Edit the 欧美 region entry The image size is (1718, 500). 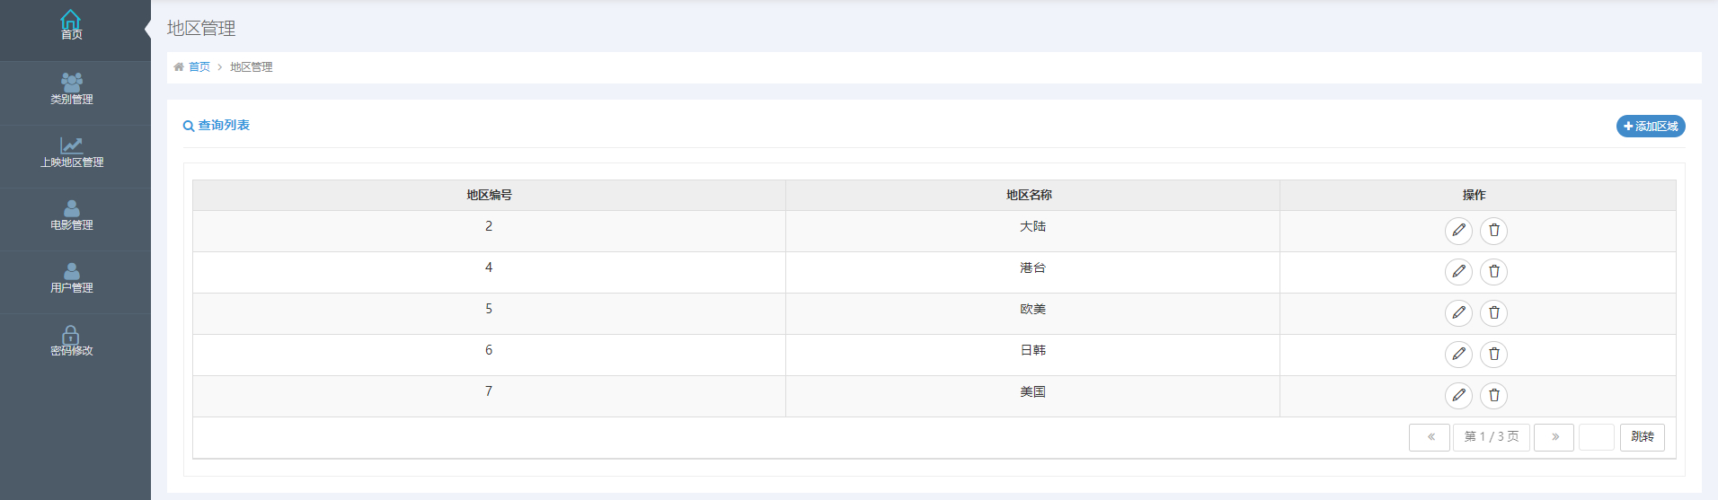coord(1458,313)
